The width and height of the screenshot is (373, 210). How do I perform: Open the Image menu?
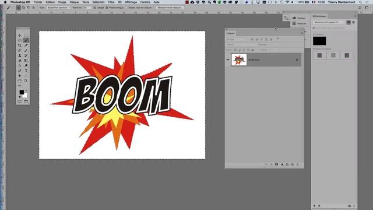coord(62,2)
